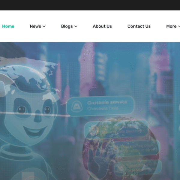Click the round icon in bottom chat bubble
The width and height of the screenshot is (180, 180).
[x=120, y=167]
